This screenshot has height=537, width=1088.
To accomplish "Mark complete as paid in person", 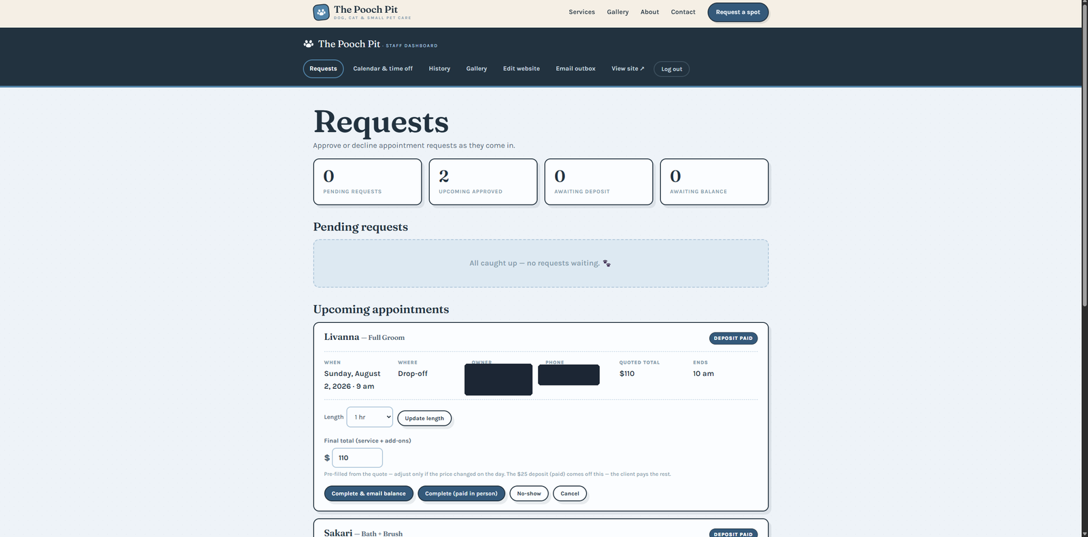I will click(x=461, y=493).
